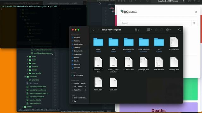This screenshot has height=113, width=202.
Task: Select the tslint.json file icon
Action: tap(98, 82)
